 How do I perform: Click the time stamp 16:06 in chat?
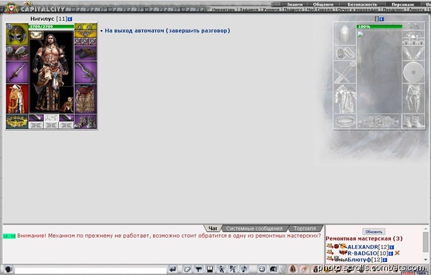click(x=9, y=236)
